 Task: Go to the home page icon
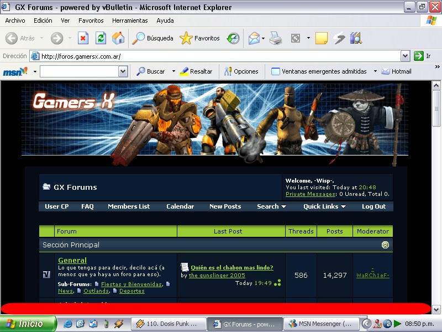[x=118, y=38]
